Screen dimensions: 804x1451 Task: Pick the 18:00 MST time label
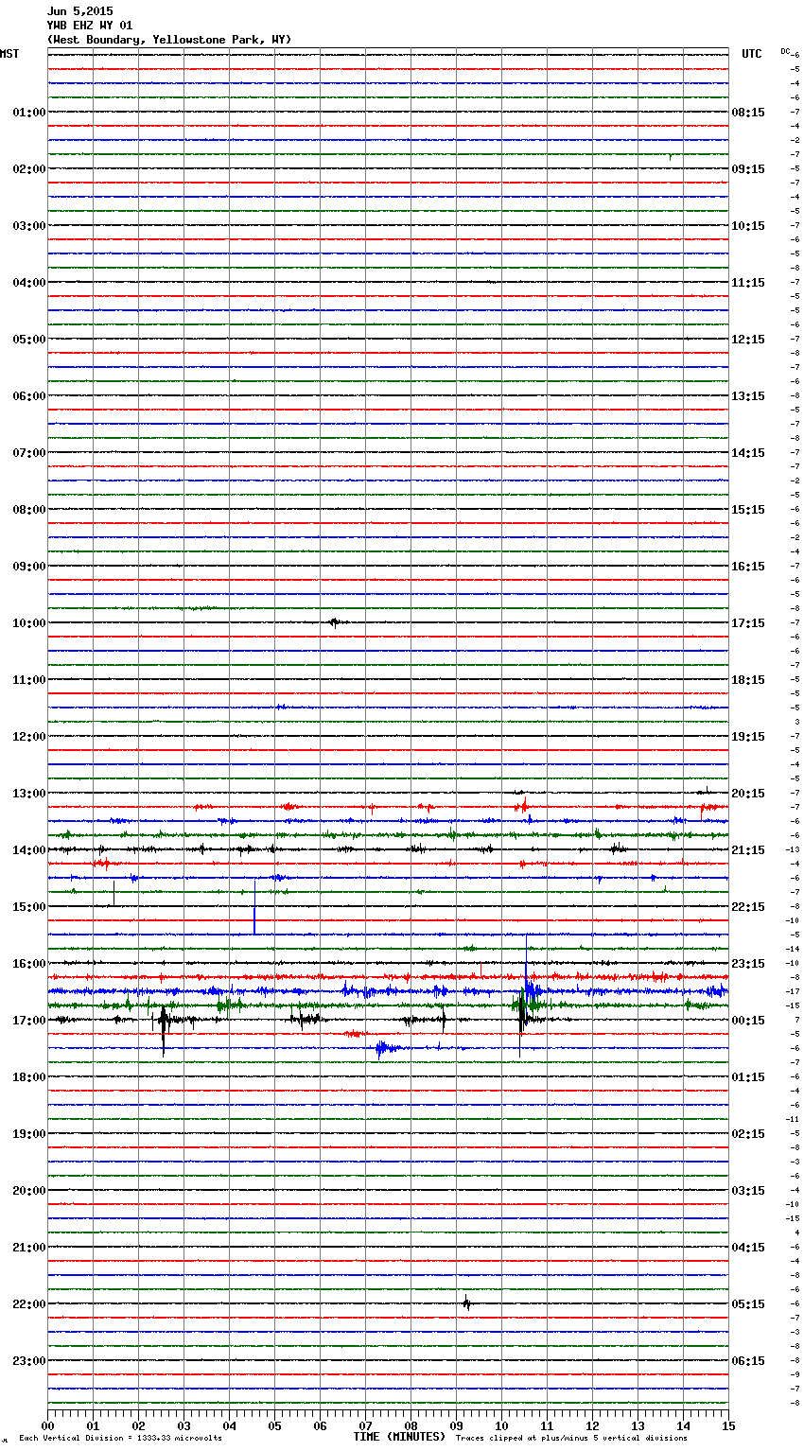(28, 1077)
